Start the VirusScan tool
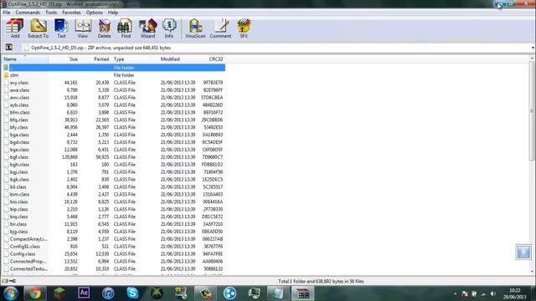536x301 pixels. point(195,28)
